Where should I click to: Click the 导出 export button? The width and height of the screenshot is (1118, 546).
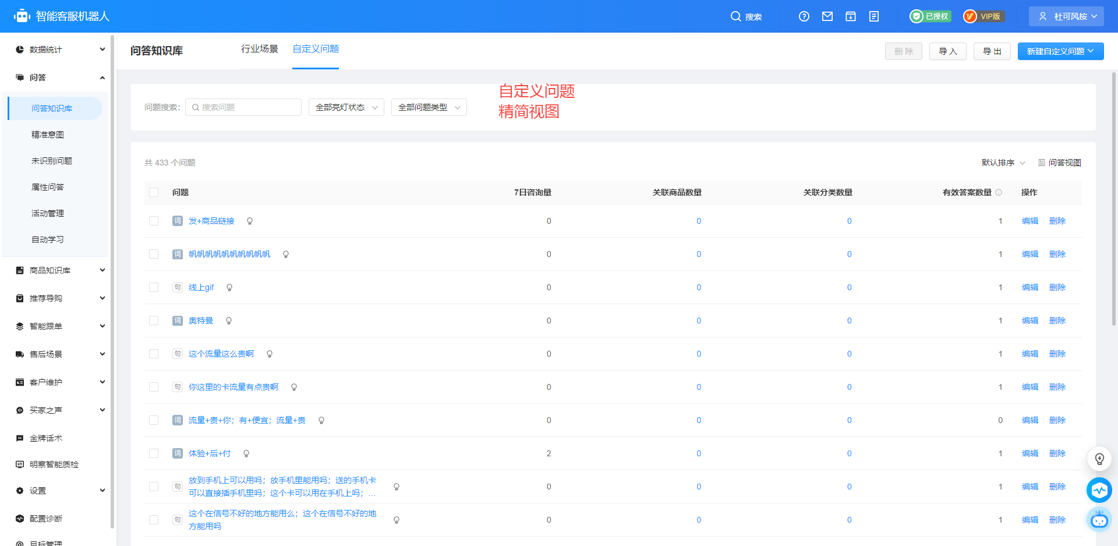[992, 51]
